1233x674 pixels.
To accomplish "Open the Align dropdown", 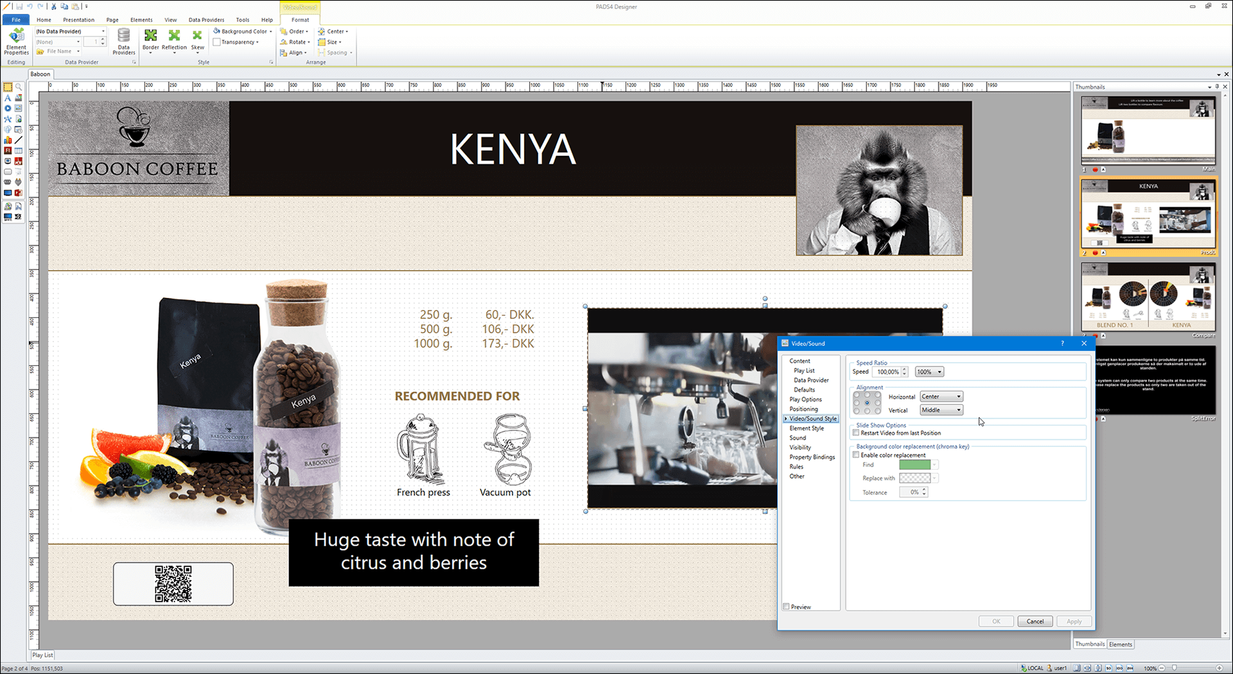I will click(293, 53).
